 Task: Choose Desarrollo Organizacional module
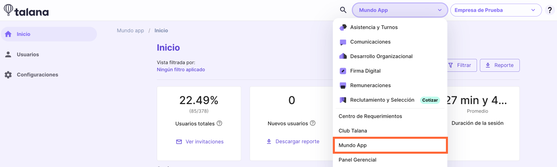click(x=390, y=56)
